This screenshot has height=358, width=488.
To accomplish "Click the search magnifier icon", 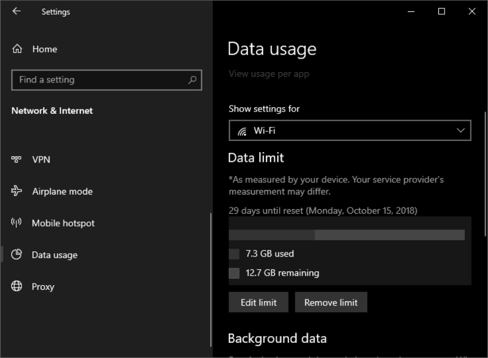I will point(192,80).
